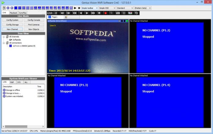
Task: Open the question-mark help icon
Action: [12, 8]
